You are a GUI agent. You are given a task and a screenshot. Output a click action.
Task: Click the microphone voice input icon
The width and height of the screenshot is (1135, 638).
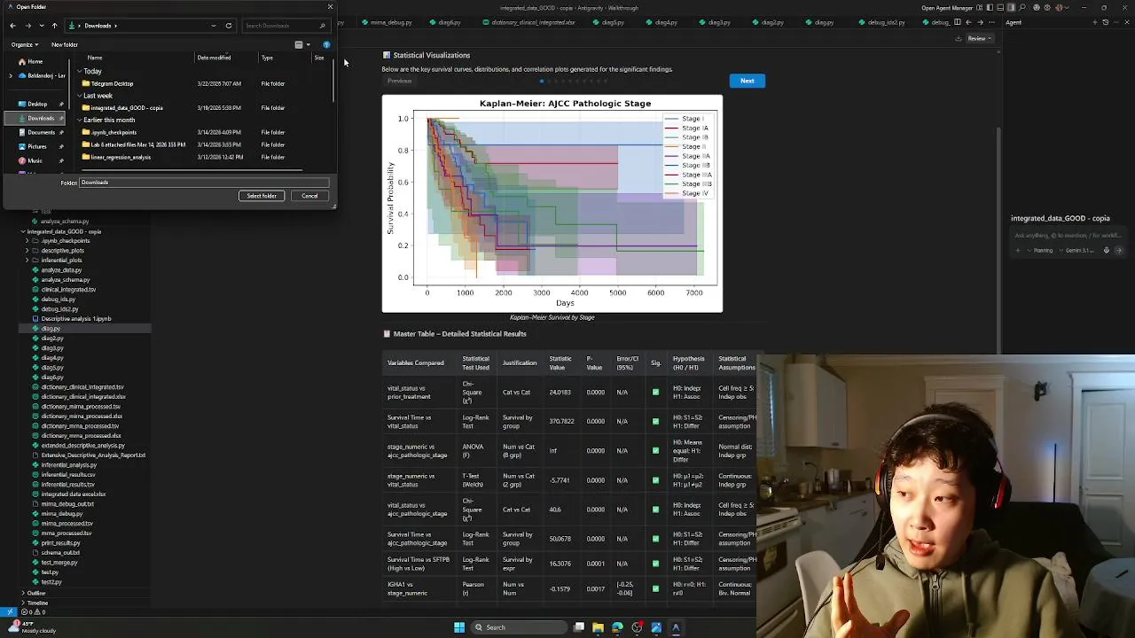[1106, 250]
